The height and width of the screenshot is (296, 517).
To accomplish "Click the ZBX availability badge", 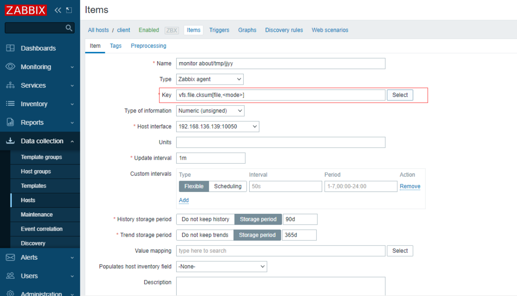I will [x=172, y=30].
